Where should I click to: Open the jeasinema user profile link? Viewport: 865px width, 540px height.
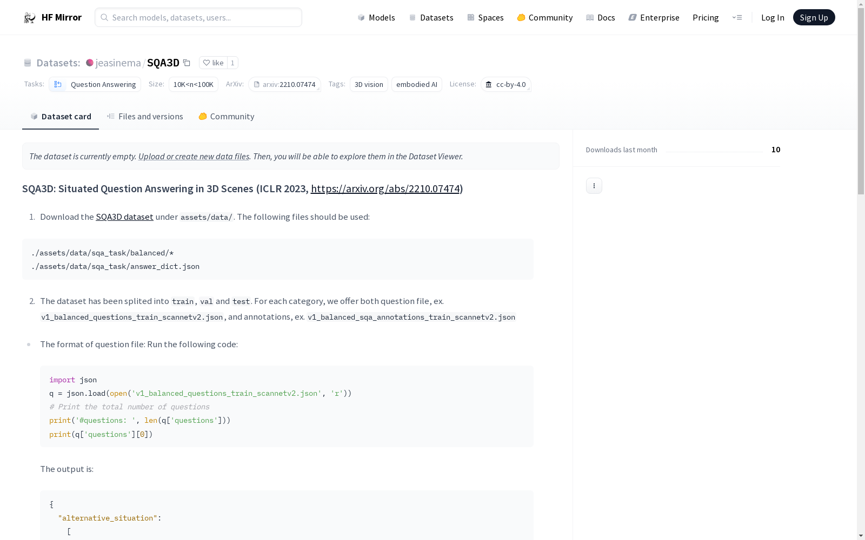[x=118, y=63]
